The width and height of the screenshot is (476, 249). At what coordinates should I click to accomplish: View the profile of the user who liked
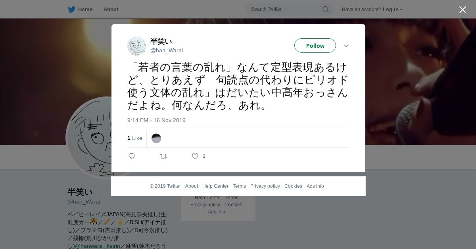click(156, 138)
